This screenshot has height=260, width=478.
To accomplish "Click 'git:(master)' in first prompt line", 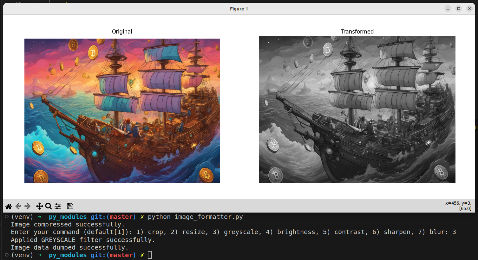I will click(113, 217).
